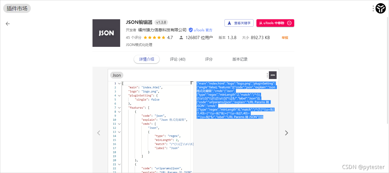Switch to the 评论 (40) tab
Image resolution: width=389 pixels, height=173 pixels.
(178, 59)
